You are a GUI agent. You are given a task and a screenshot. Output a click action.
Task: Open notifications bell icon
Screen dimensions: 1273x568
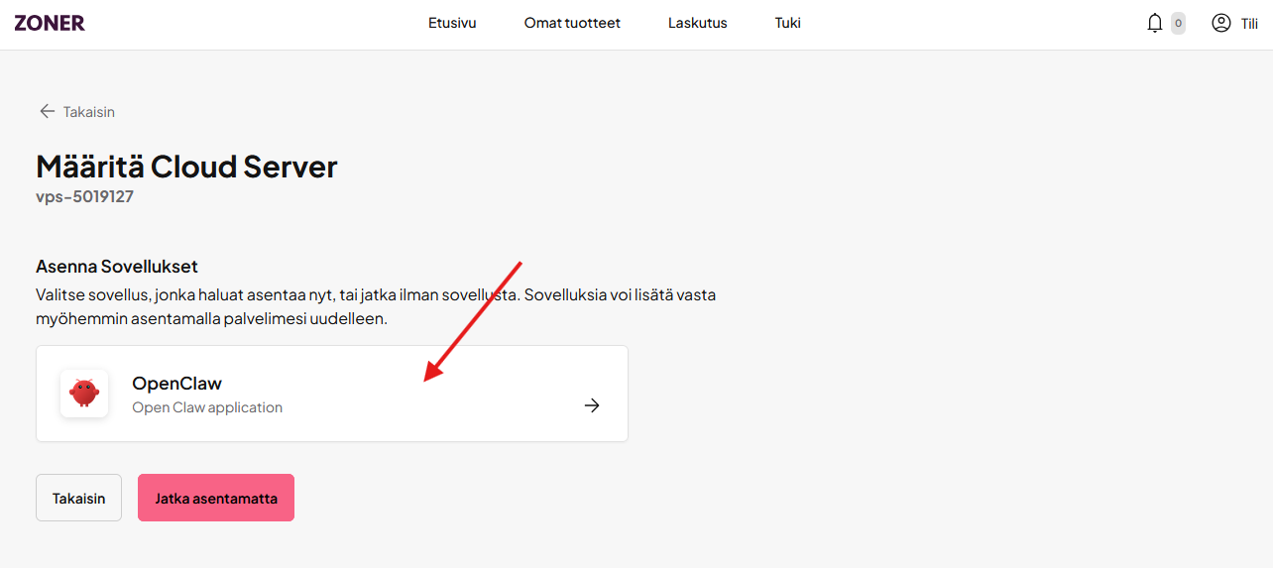[1155, 23]
